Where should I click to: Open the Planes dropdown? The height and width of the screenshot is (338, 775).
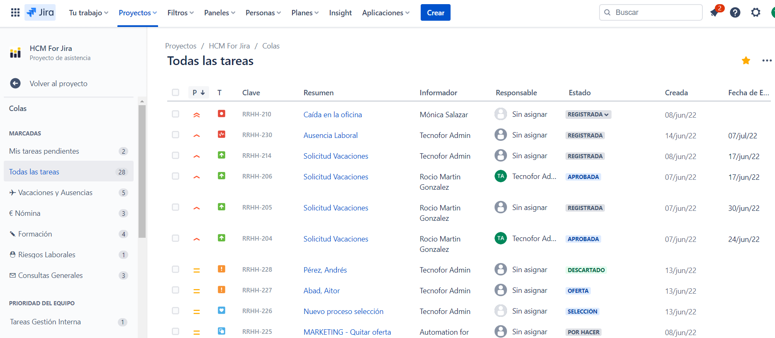pyautogui.click(x=305, y=13)
